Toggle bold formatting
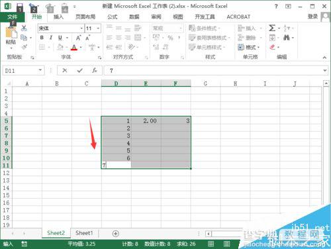Screen dimensions: 331x249 pyautogui.click(x=42, y=38)
